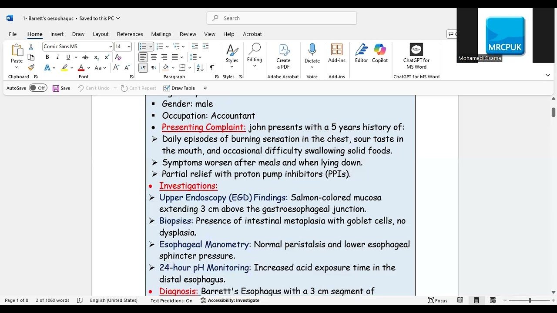
Task: Open the font size 14 dropdown
Action: point(129,47)
